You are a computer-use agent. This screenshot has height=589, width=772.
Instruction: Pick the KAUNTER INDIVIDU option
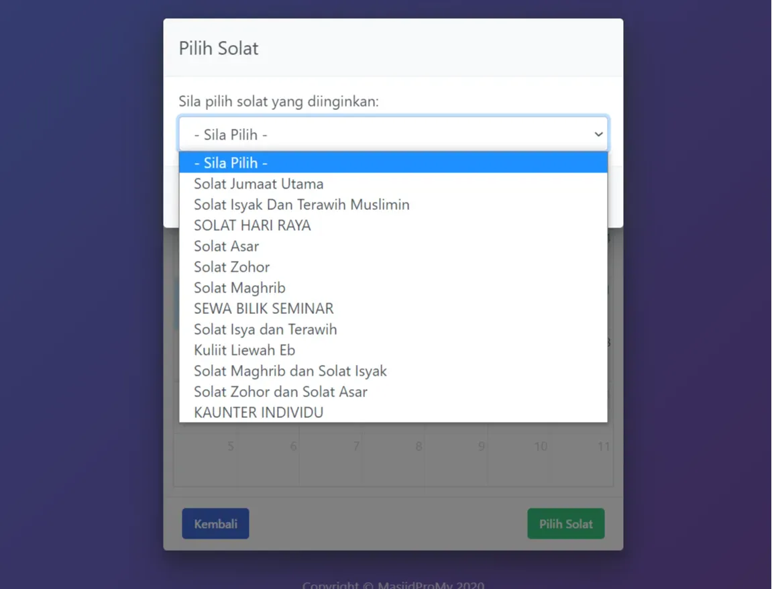(x=259, y=413)
